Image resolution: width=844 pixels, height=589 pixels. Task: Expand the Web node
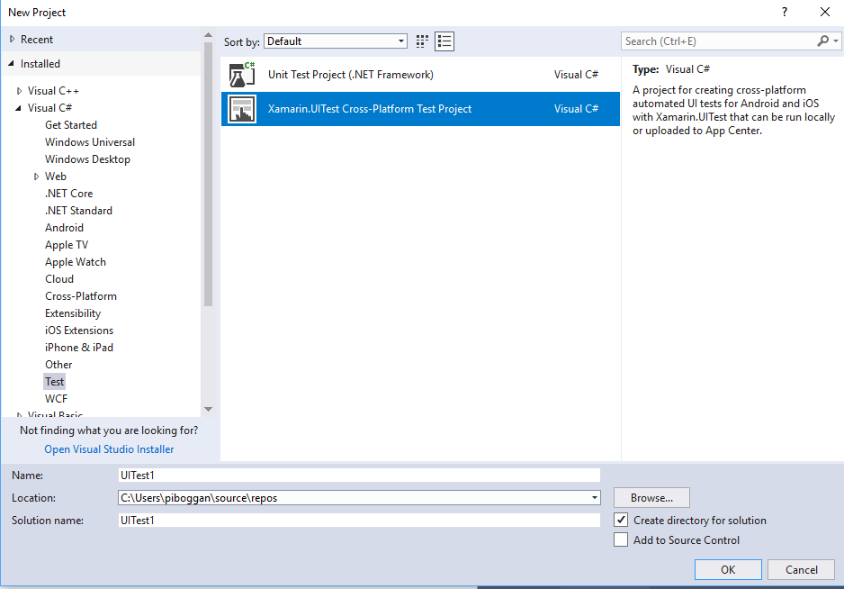36,177
